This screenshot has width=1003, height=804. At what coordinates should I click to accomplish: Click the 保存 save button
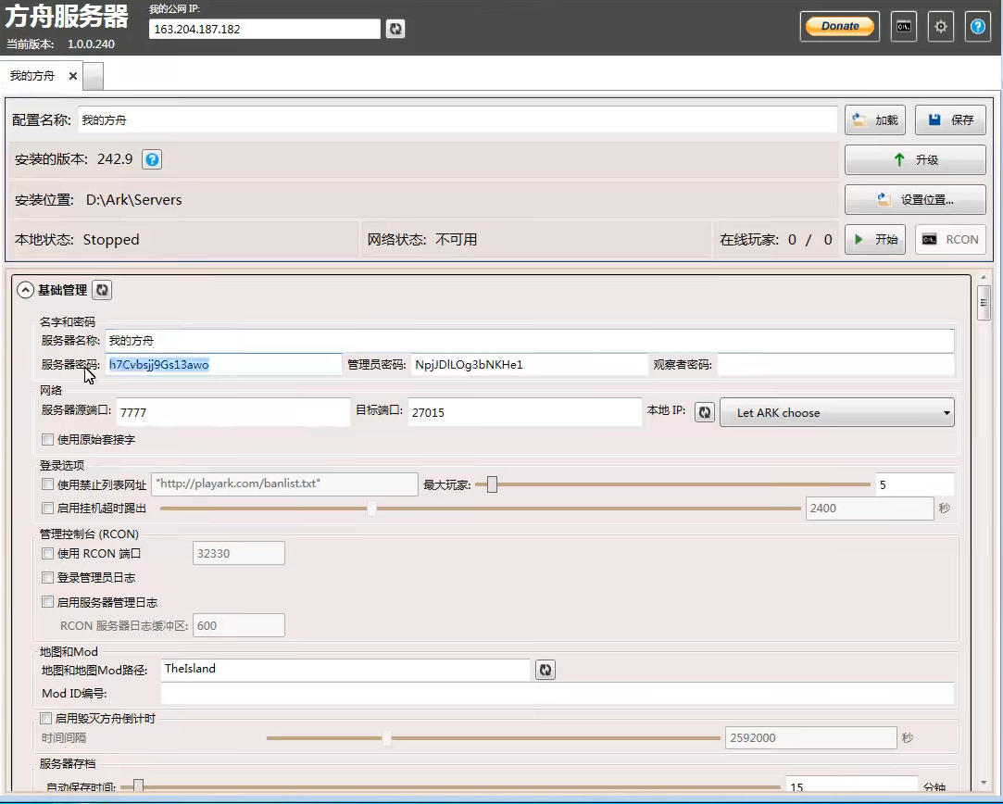coord(950,120)
